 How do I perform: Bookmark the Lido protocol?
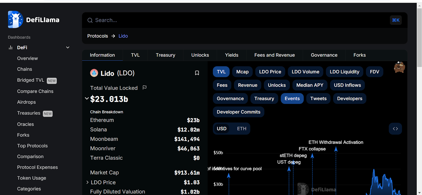[x=197, y=73]
